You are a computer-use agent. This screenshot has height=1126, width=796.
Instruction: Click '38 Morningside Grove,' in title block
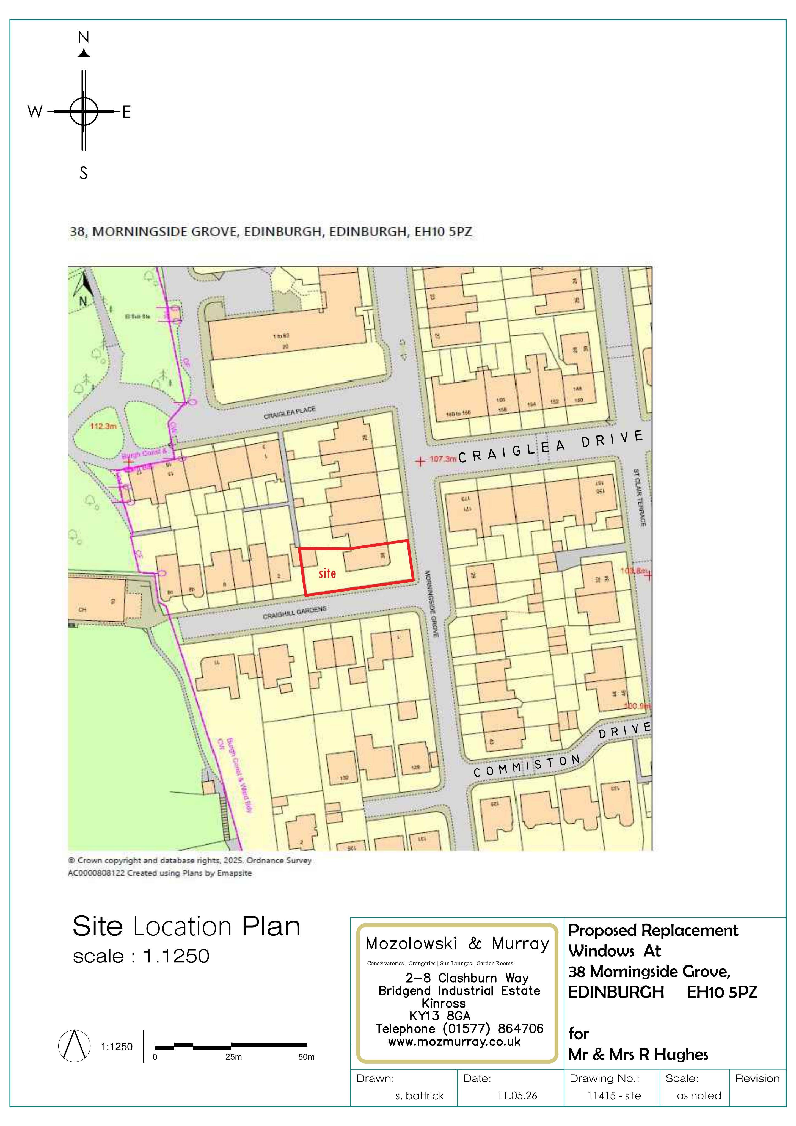click(x=649, y=972)
